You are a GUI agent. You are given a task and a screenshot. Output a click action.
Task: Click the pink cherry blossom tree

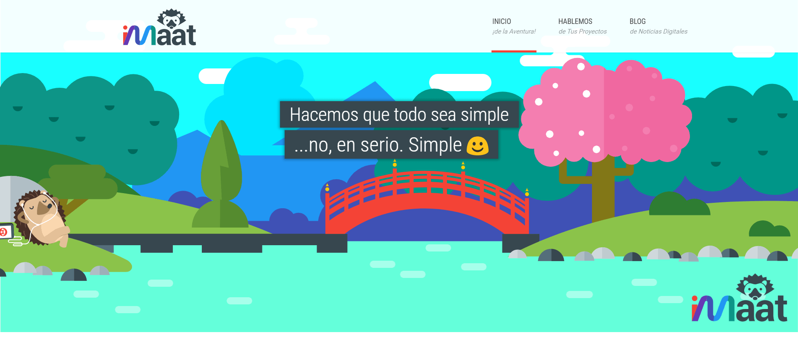click(x=604, y=113)
